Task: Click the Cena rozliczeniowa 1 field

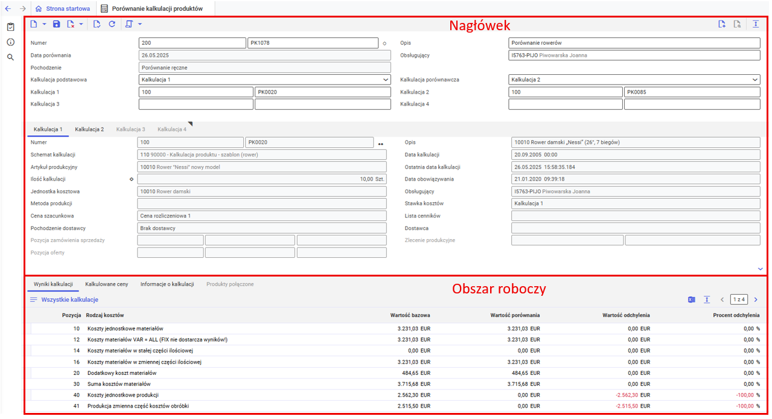Action: tap(262, 216)
